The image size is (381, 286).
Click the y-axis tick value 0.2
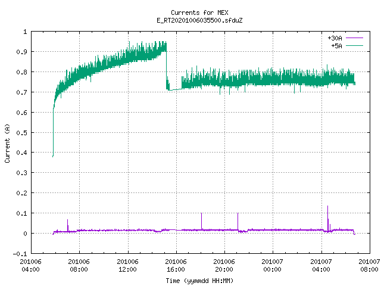pyautogui.click(x=21, y=193)
